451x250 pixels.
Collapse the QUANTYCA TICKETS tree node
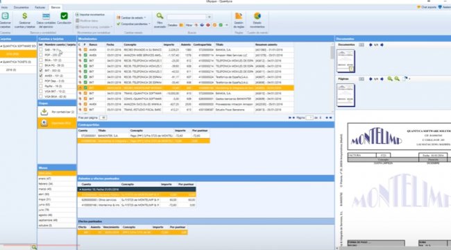click(1, 62)
